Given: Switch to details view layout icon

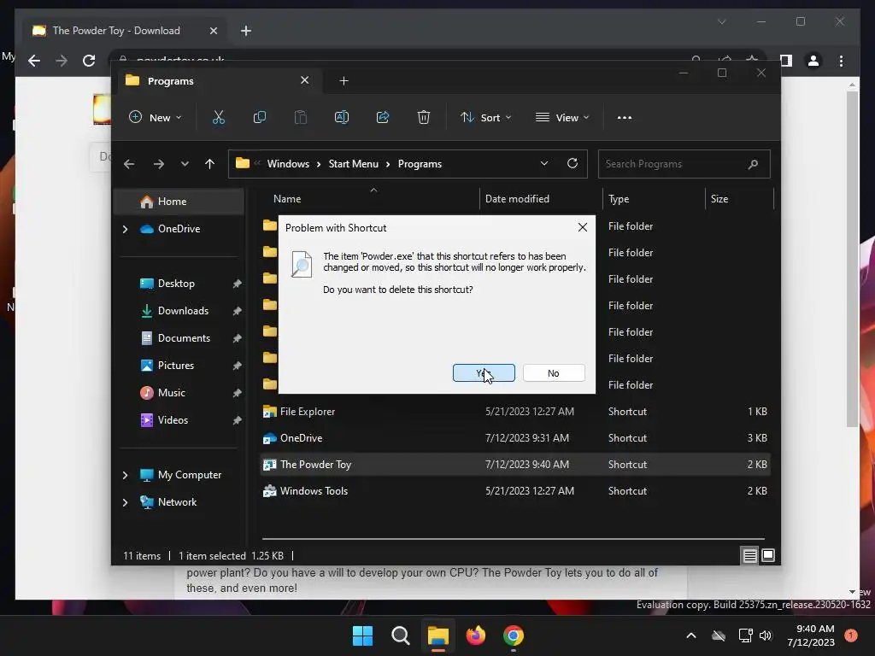Looking at the screenshot, I should 749,555.
